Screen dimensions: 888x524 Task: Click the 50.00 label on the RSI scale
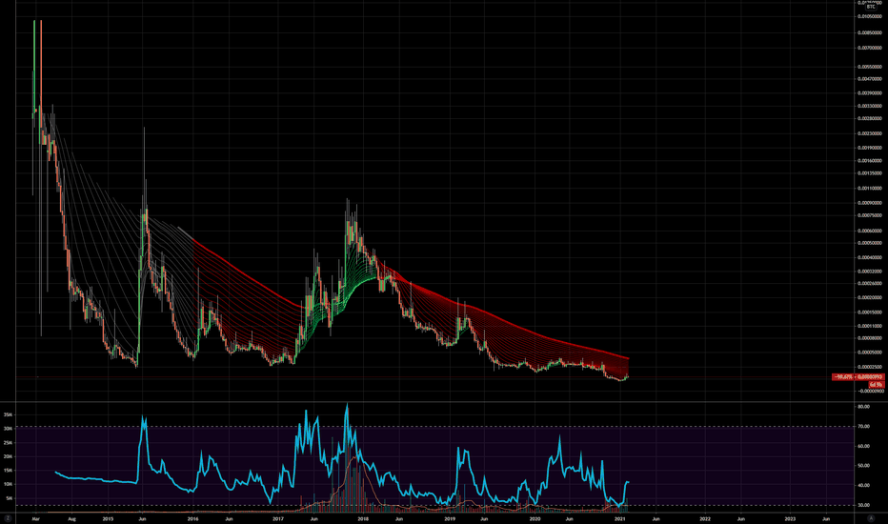(x=863, y=466)
